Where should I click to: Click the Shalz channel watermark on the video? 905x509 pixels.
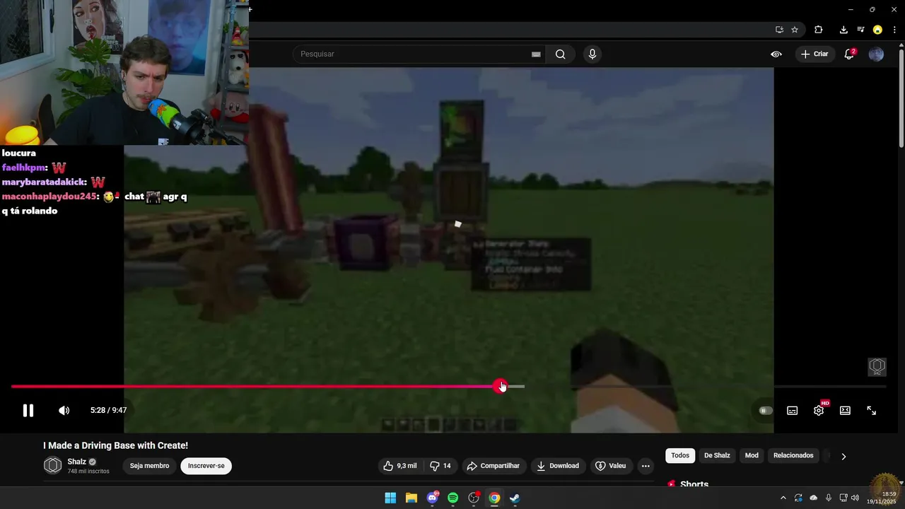[x=877, y=367]
